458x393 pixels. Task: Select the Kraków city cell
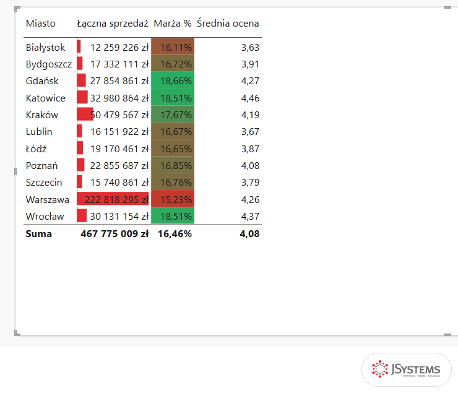click(41, 114)
